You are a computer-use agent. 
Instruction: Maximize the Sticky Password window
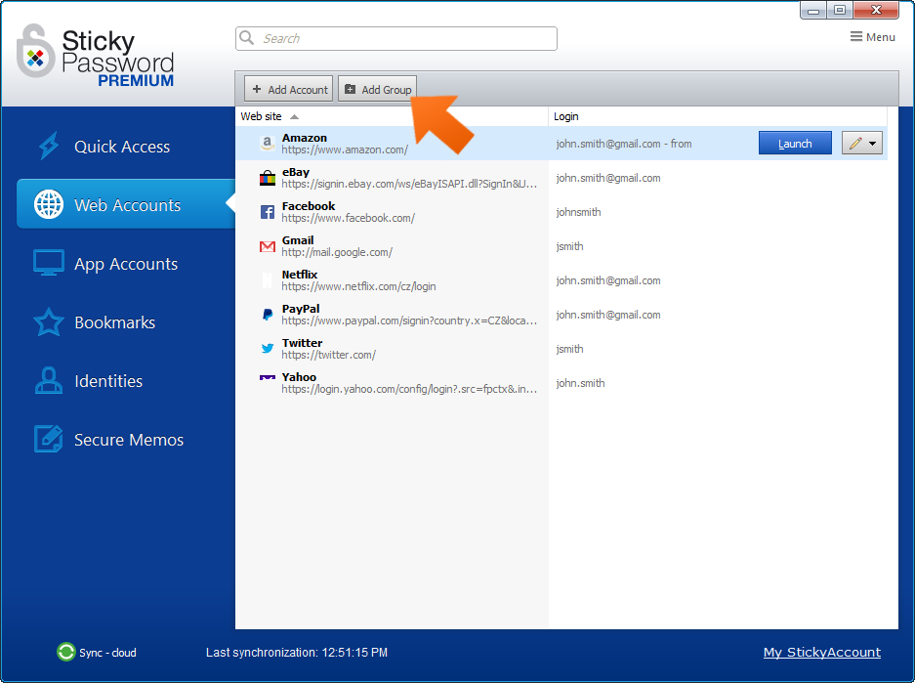[x=839, y=10]
